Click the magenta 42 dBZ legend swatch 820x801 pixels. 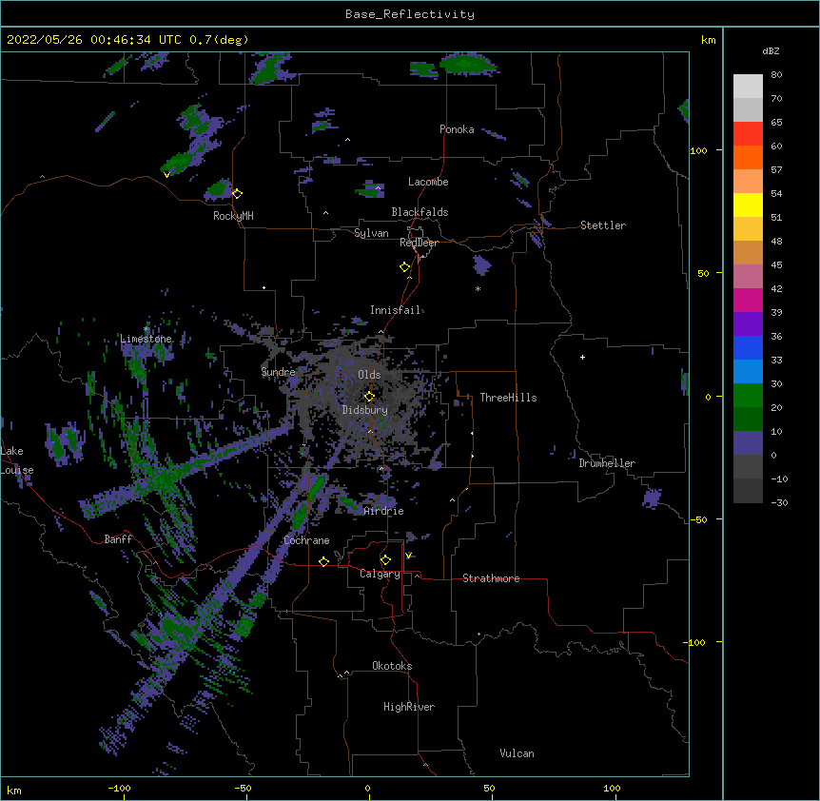(748, 300)
